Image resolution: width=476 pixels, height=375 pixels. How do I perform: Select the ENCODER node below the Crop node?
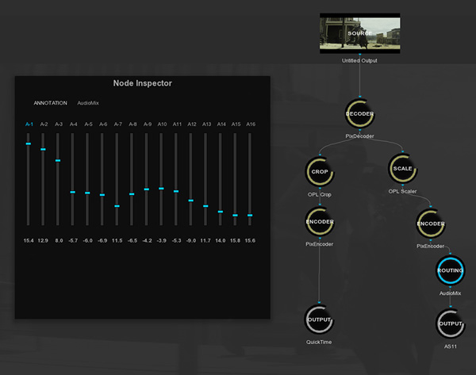tap(320, 222)
